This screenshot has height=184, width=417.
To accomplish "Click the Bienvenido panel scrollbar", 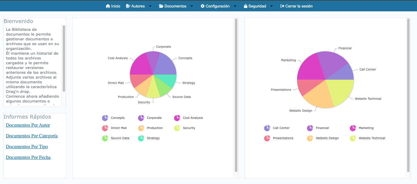I will pos(64,59).
